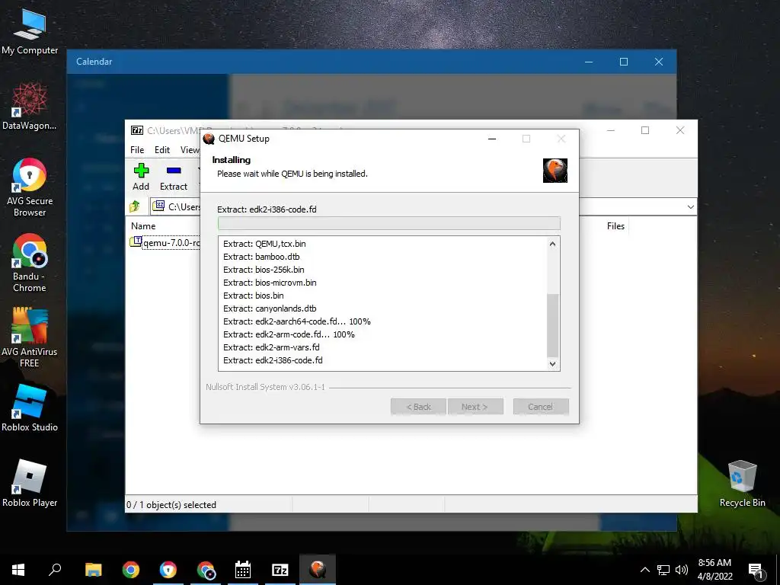Expand the 7-Zip address path dropdown
This screenshot has width=780, height=585.
pyautogui.click(x=690, y=207)
